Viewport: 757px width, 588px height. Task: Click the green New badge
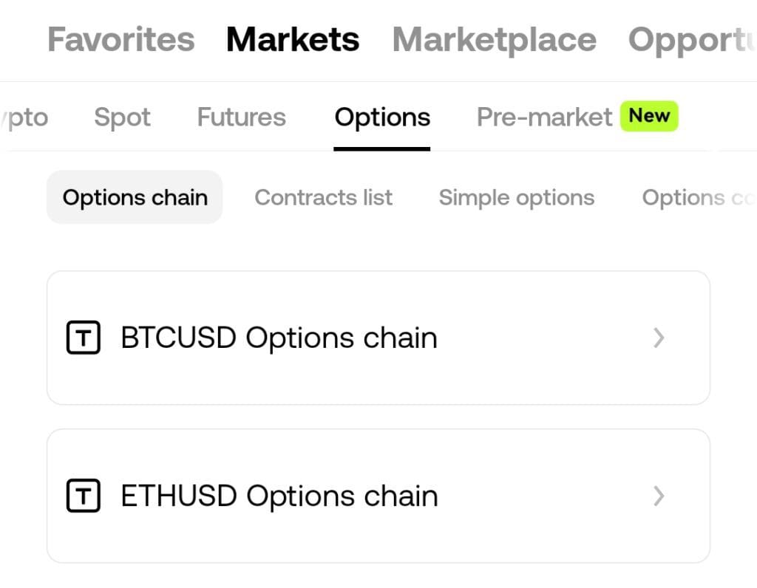pyautogui.click(x=649, y=116)
